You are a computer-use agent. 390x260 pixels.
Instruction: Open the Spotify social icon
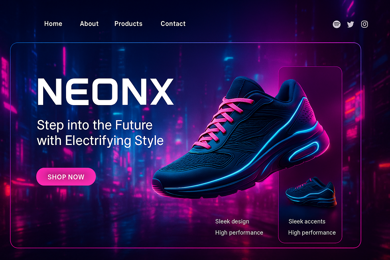337,24
